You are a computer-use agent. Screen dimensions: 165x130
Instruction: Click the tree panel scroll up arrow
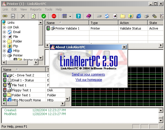coord(41,23)
